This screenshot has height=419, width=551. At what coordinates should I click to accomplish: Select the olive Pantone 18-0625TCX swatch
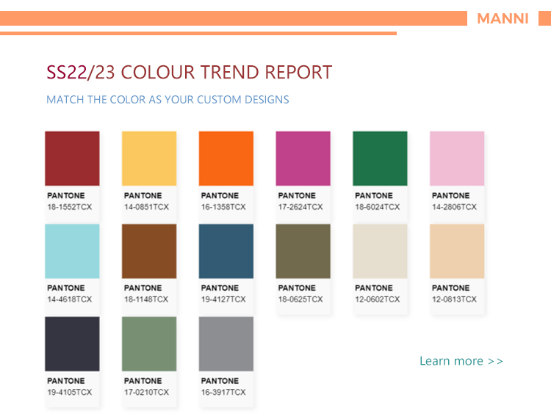(303, 251)
